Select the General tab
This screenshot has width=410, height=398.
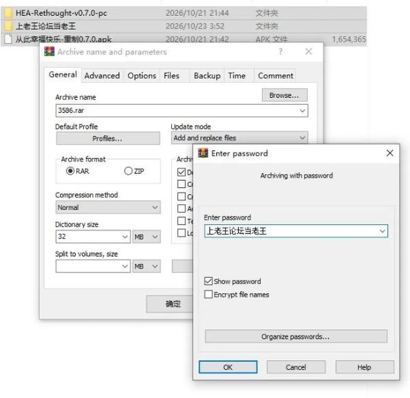(63, 74)
